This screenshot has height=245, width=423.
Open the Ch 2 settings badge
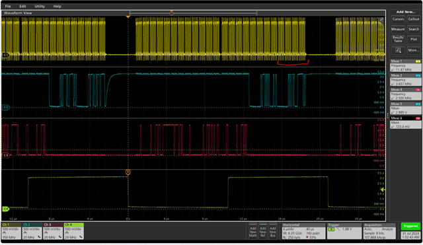(32, 231)
